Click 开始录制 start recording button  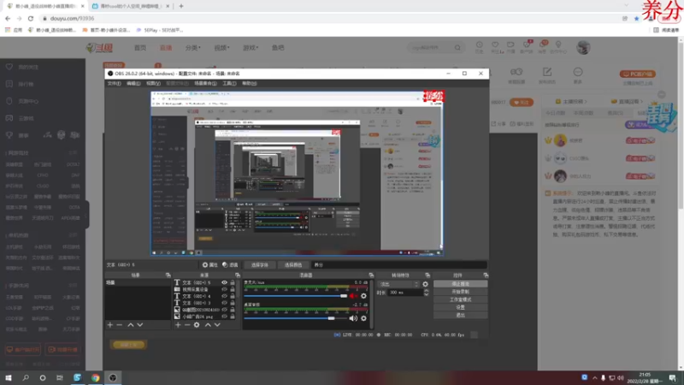(x=460, y=292)
